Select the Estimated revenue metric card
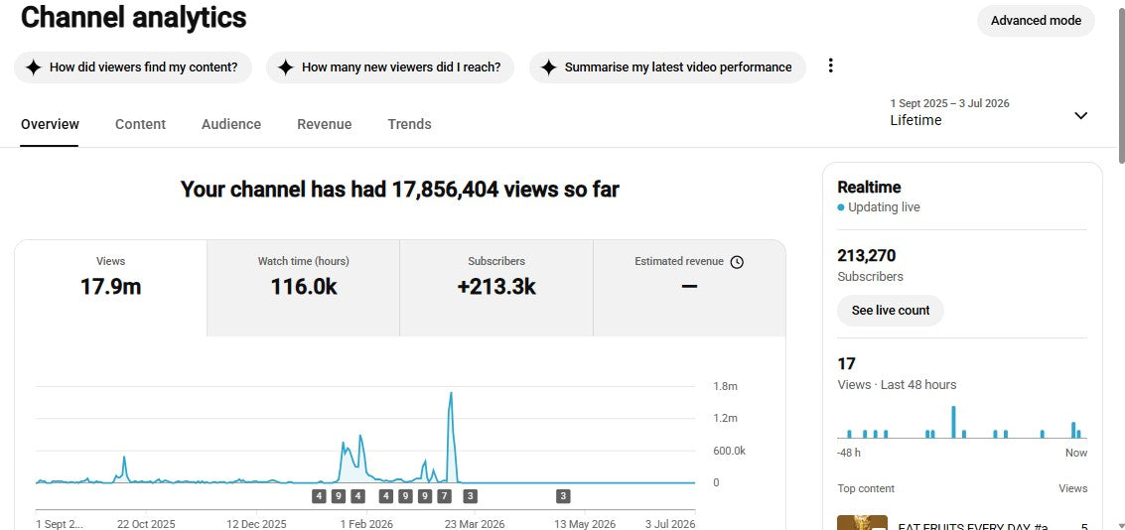 689,288
